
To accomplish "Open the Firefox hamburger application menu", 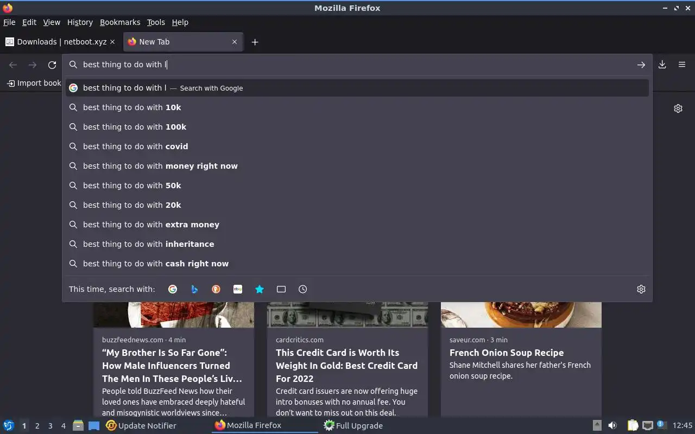I will (682, 65).
